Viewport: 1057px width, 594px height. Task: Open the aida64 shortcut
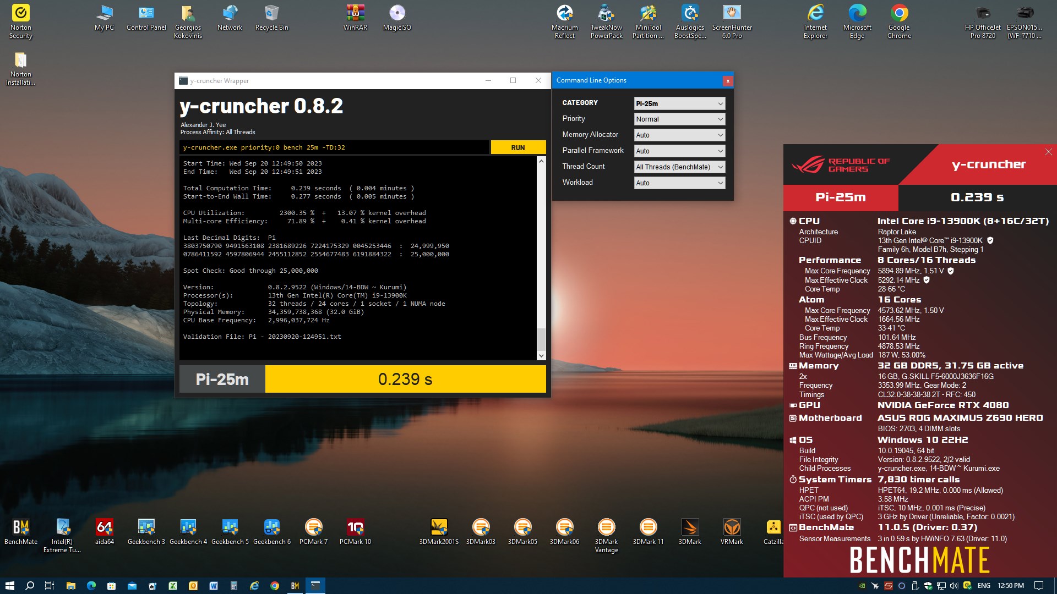coord(104,532)
